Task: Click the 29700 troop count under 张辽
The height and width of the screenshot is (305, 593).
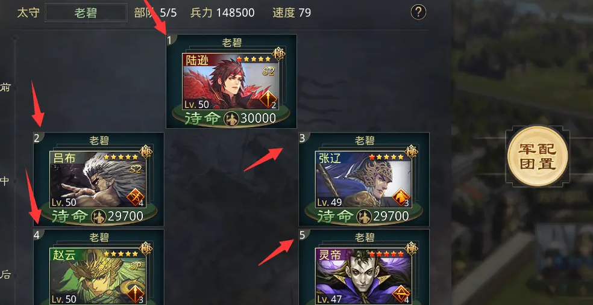Action: 391,217
